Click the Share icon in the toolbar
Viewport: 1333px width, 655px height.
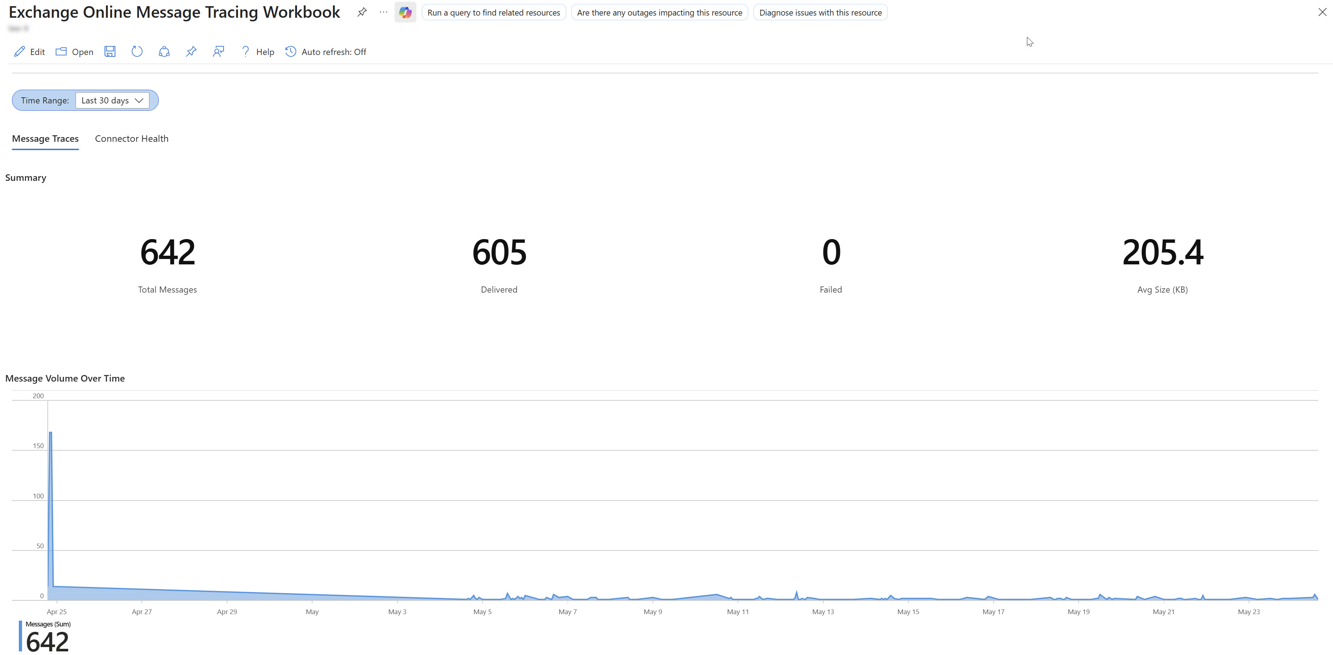(164, 52)
